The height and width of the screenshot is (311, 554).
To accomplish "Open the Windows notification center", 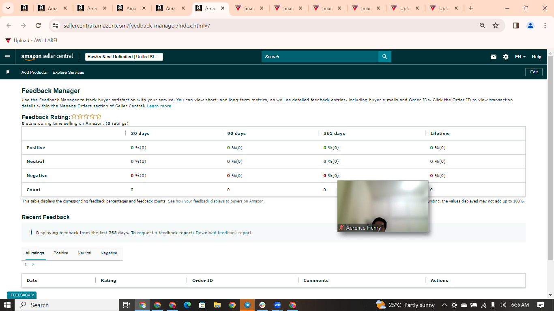I will click(x=541, y=305).
